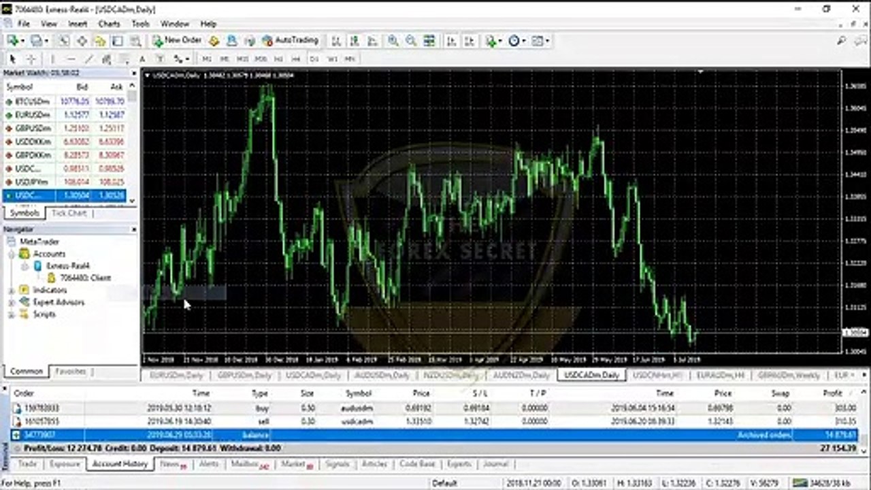Select the cursor arrow tool
Viewport: 871px width, 490px height.
click(12, 59)
